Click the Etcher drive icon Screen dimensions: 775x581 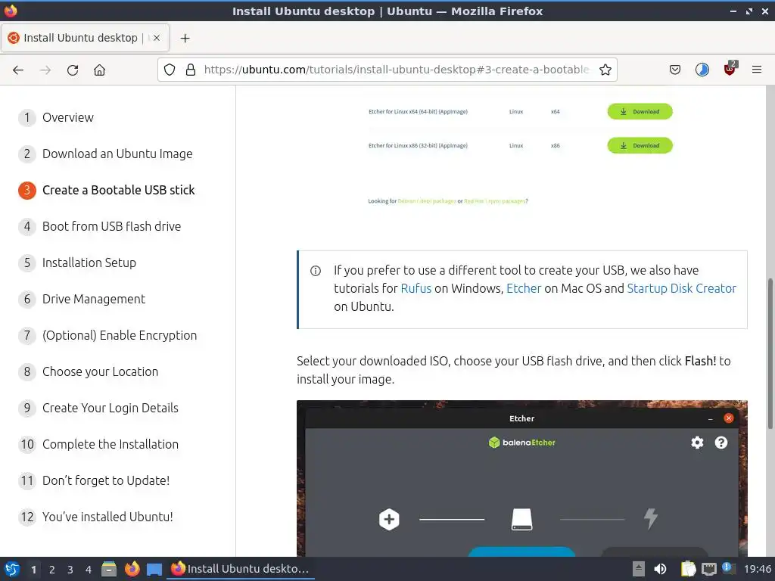[x=521, y=519]
